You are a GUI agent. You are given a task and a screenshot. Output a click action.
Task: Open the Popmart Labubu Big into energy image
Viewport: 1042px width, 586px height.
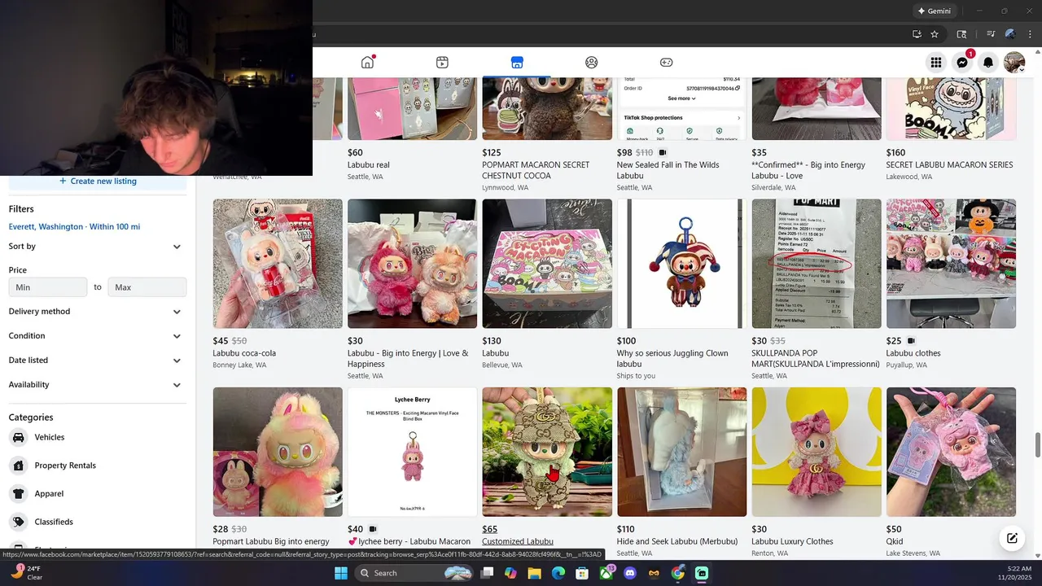click(278, 452)
